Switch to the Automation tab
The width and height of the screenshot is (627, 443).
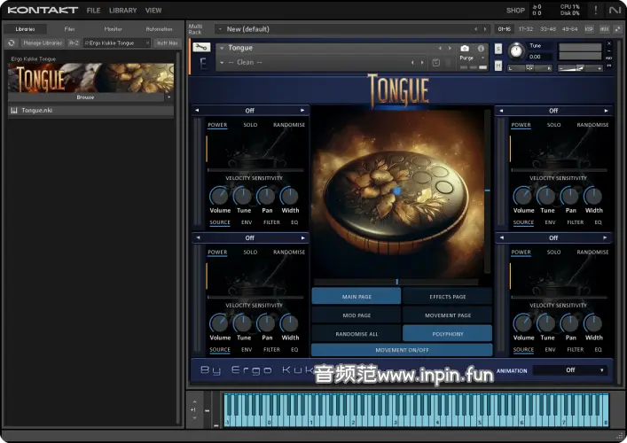pyautogui.click(x=159, y=29)
